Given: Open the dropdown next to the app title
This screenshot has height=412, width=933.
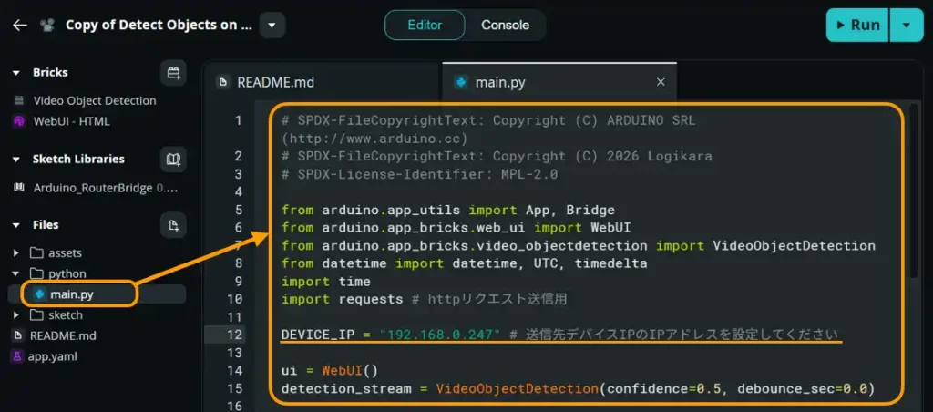Looking at the screenshot, I should point(272,25).
